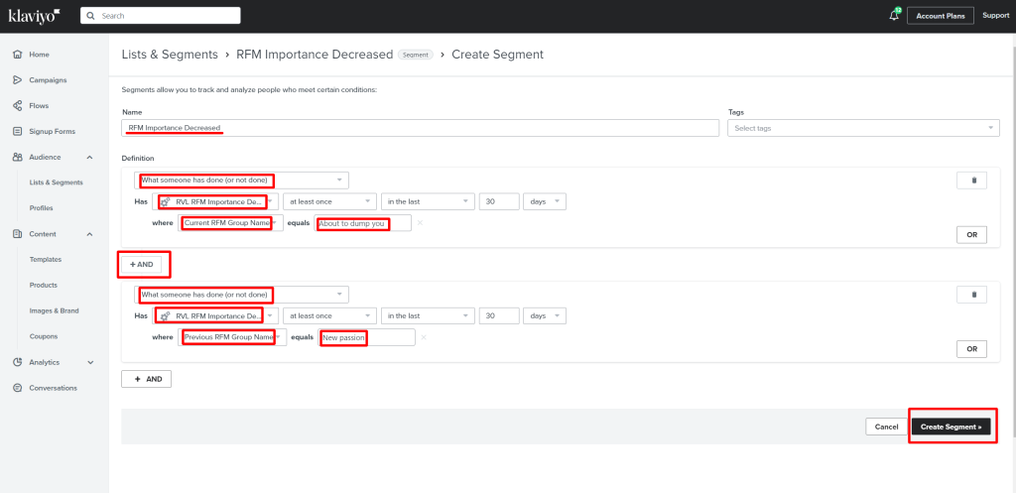Open the Tags select dropdown
This screenshot has width=1016, height=493.
[x=863, y=128]
